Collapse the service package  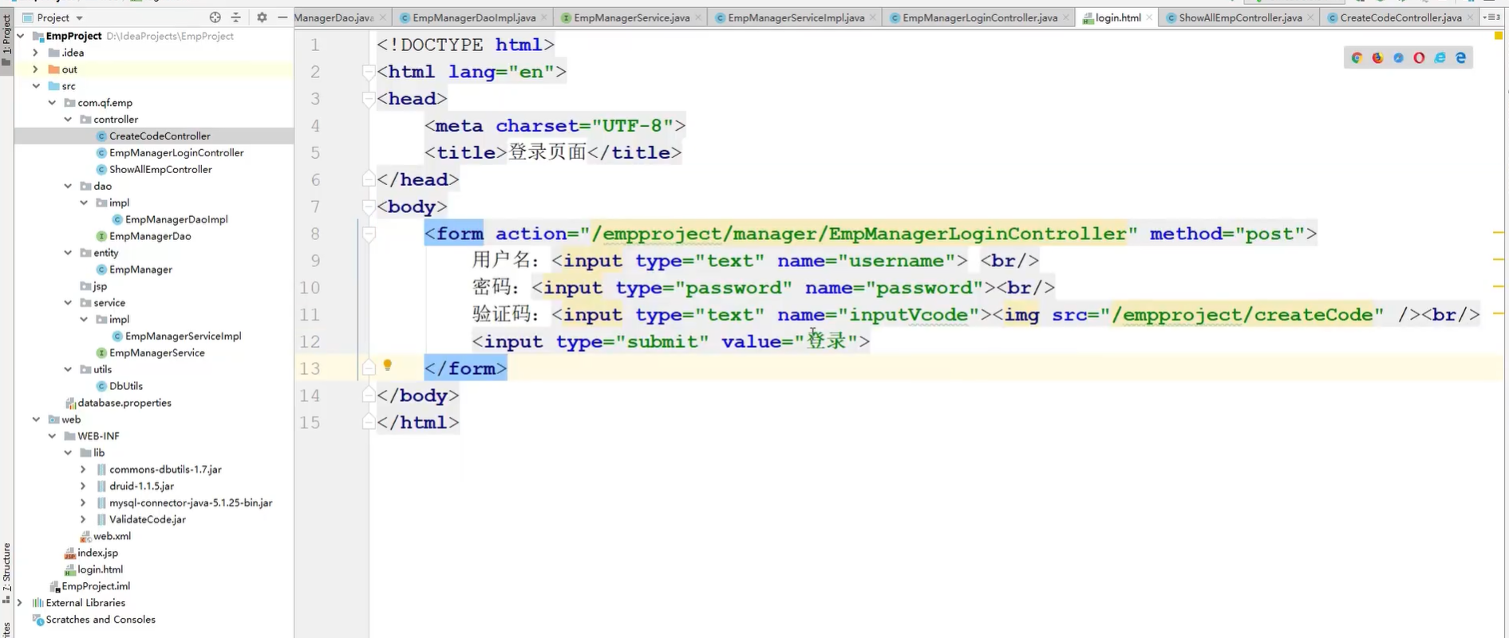pos(68,303)
